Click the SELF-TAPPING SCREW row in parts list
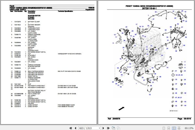This screenshot has width=195, height=130. pyautogui.click(x=45, y=71)
